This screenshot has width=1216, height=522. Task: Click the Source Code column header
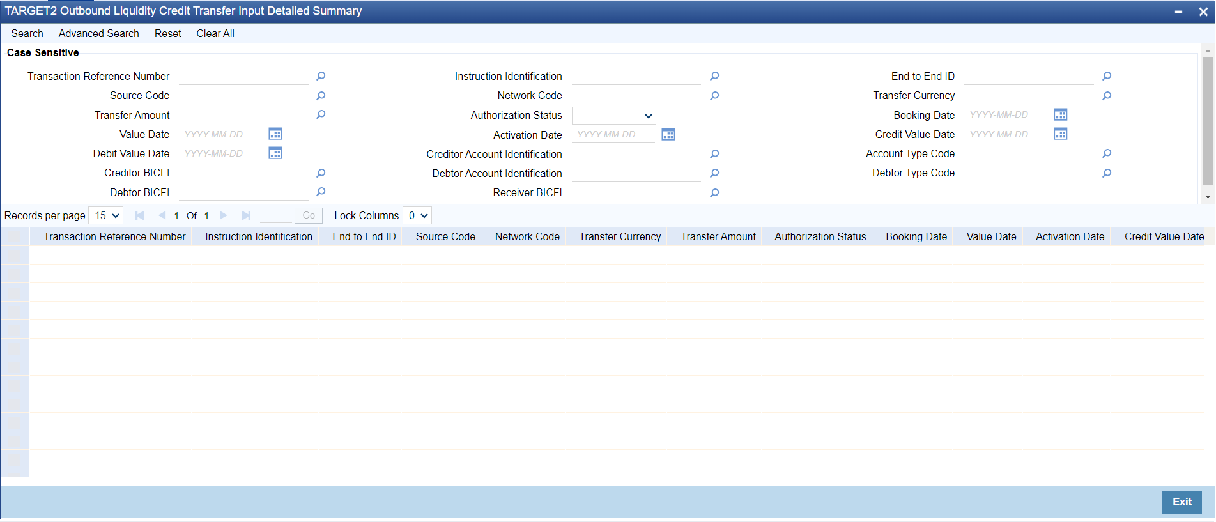[445, 236]
